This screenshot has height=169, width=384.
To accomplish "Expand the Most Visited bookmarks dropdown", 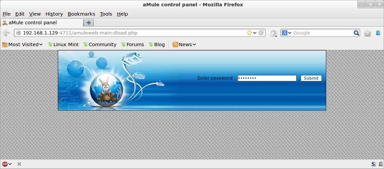I will 23,44.
